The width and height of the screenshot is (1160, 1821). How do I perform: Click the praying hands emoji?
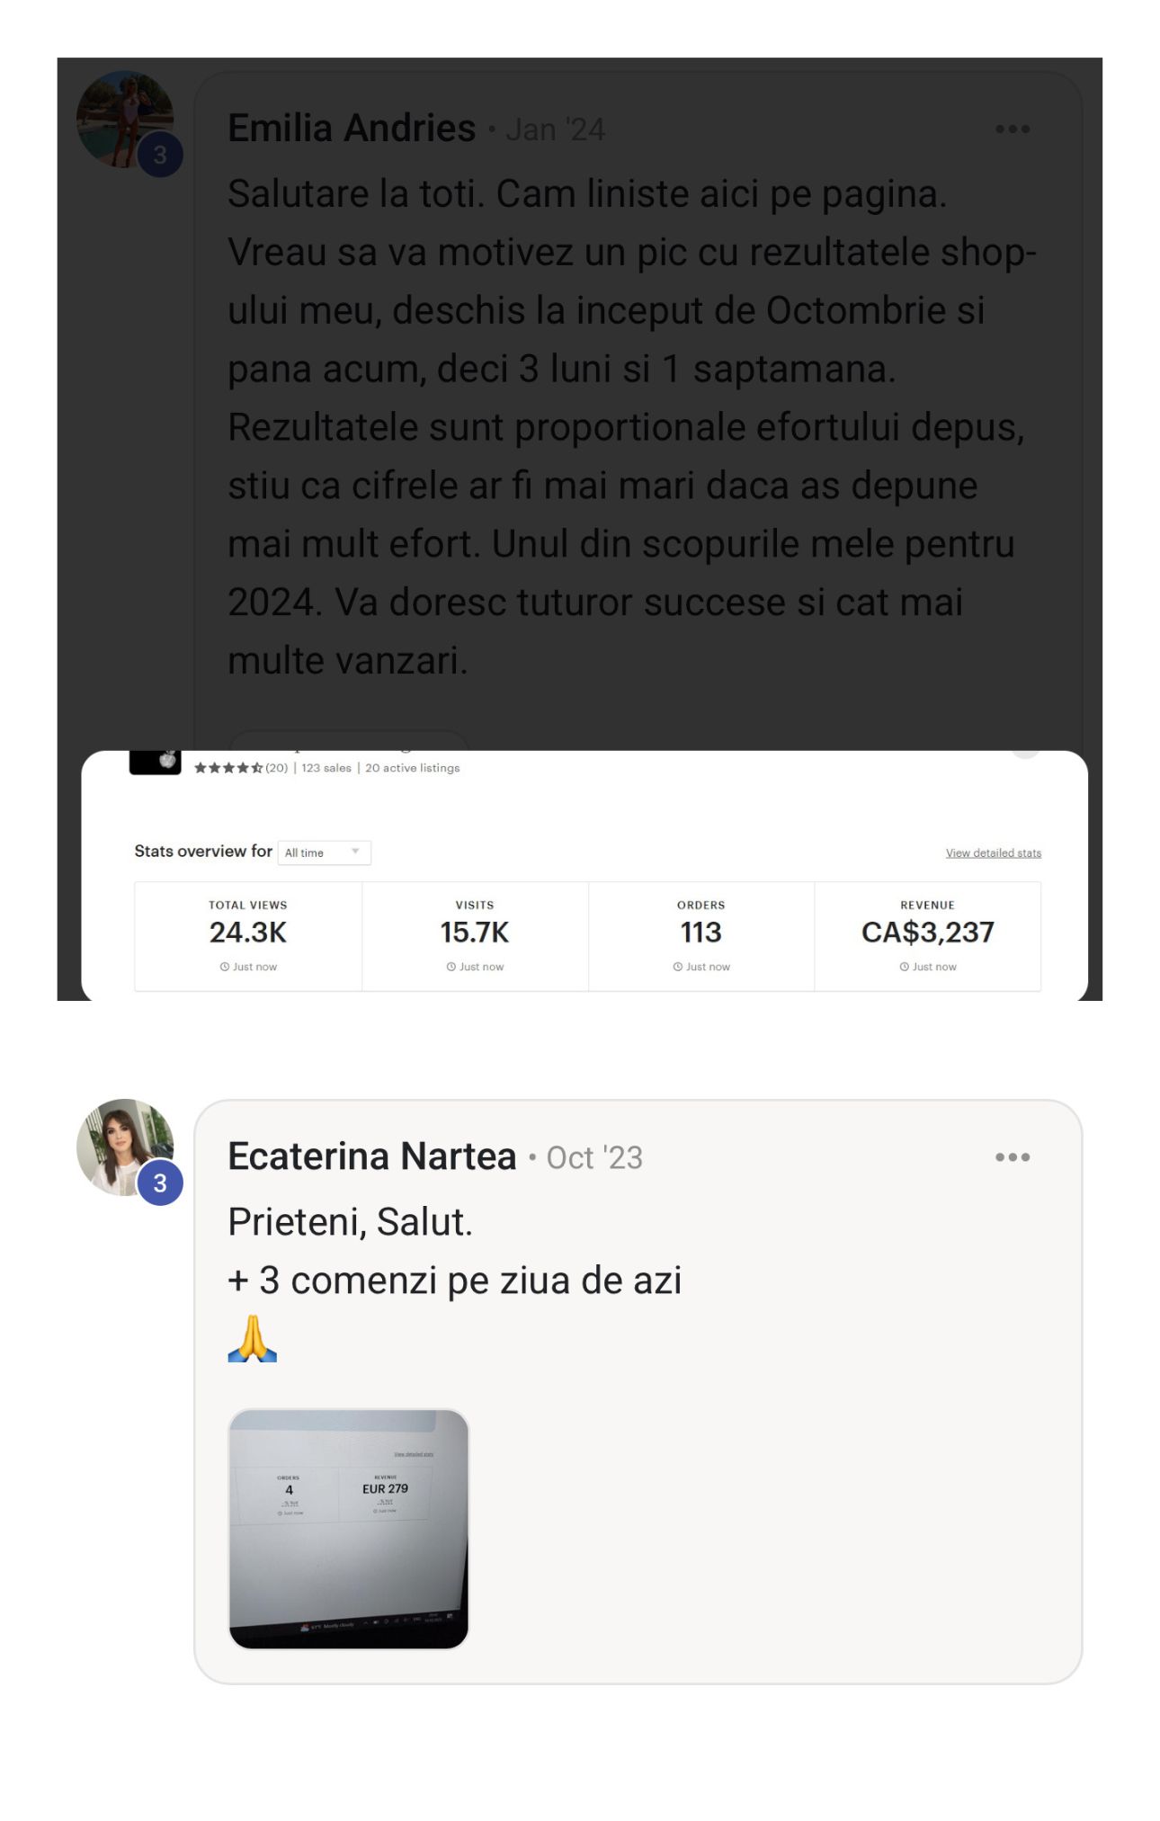coord(253,1339)
